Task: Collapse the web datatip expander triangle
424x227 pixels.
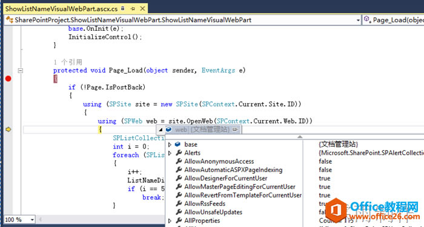Action: point(161,130)
